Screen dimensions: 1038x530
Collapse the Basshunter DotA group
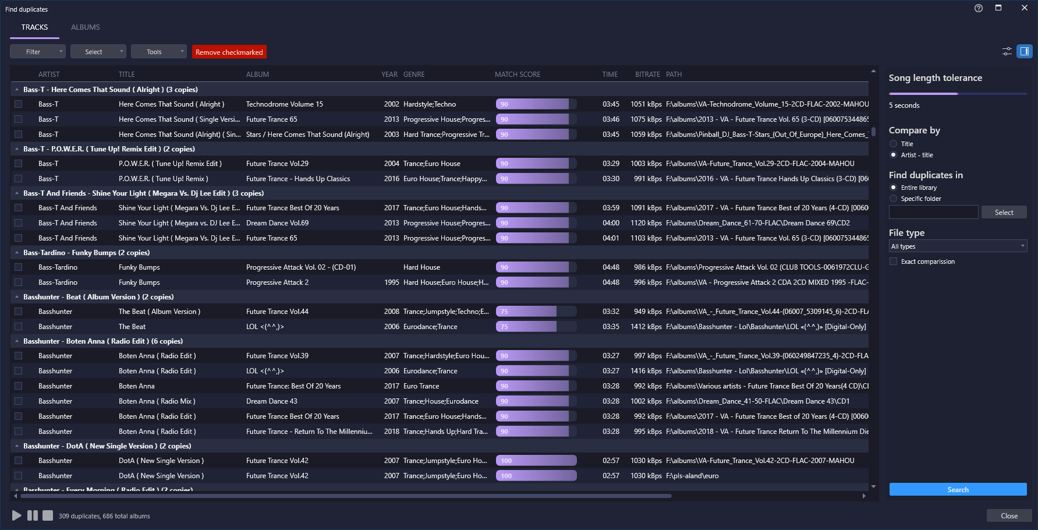[17, 446]
